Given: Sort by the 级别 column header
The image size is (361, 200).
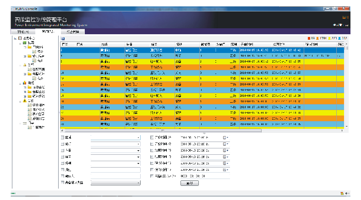Looking at the screenshot, I should click(x=234, y=44).
